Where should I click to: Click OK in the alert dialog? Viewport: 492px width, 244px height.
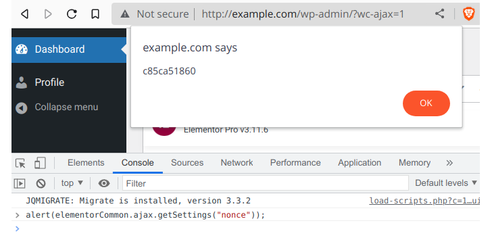pyautogui.click(x=426, y=103)
